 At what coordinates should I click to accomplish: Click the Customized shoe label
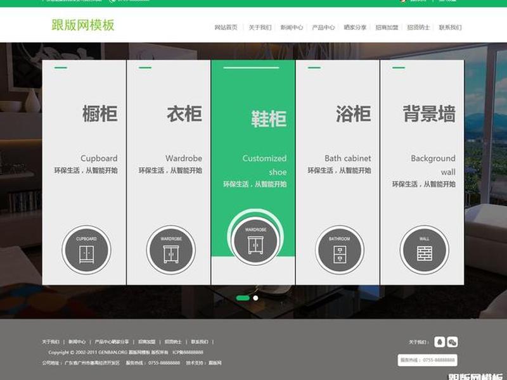[x=264, y=165]
